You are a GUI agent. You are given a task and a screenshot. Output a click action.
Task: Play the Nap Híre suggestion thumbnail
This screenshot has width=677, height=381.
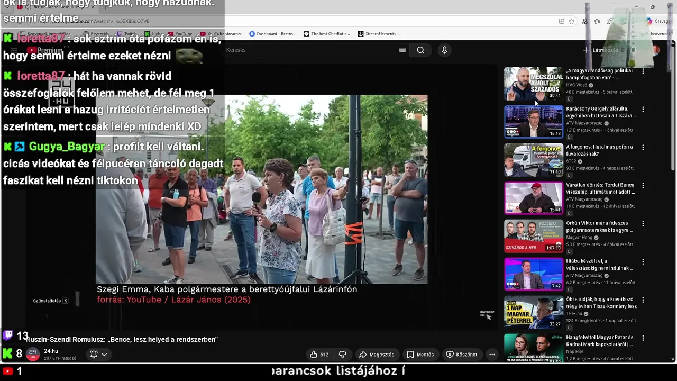533,348
